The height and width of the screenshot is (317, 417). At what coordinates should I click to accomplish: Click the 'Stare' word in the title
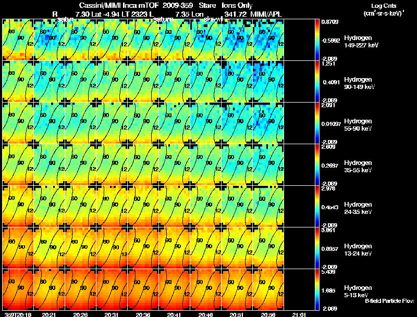(x=207, y=5)
